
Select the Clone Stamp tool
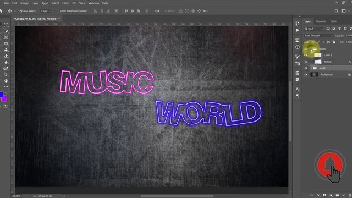6,50
